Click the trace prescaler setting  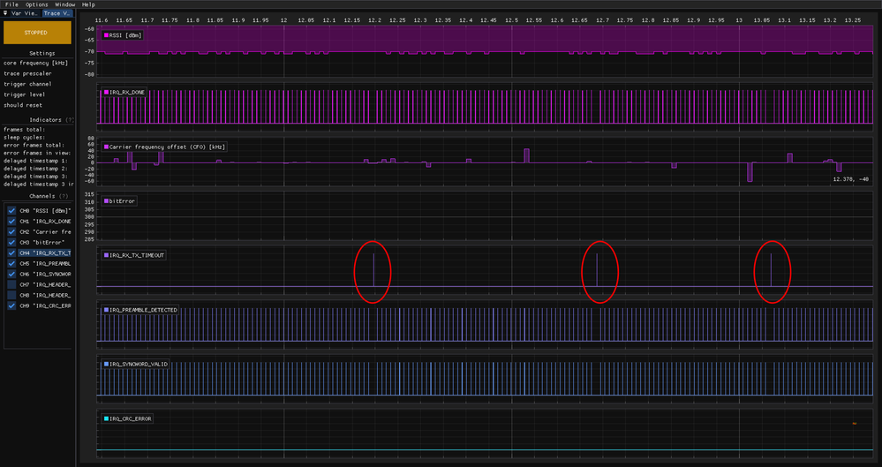coord(27,73)
